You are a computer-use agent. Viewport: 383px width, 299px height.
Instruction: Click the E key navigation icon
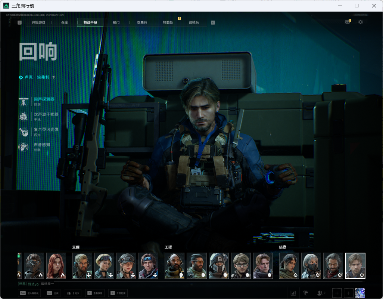tap(213, 22)
